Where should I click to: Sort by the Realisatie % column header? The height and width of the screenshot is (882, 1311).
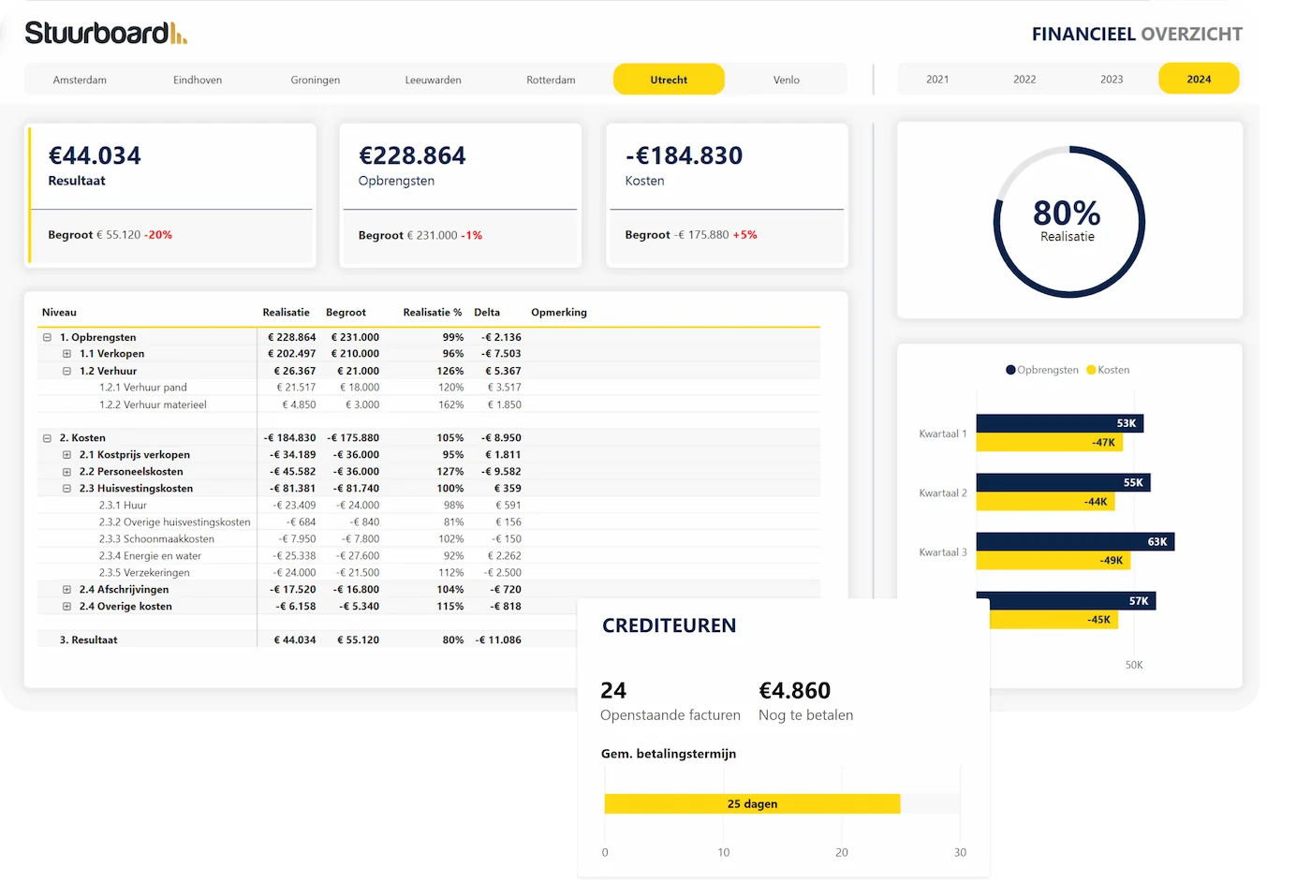click(x=432, y=312)
